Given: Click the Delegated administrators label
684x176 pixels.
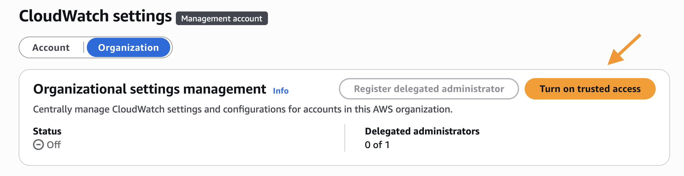Looking at the screenshot, I should click(422, 131).
